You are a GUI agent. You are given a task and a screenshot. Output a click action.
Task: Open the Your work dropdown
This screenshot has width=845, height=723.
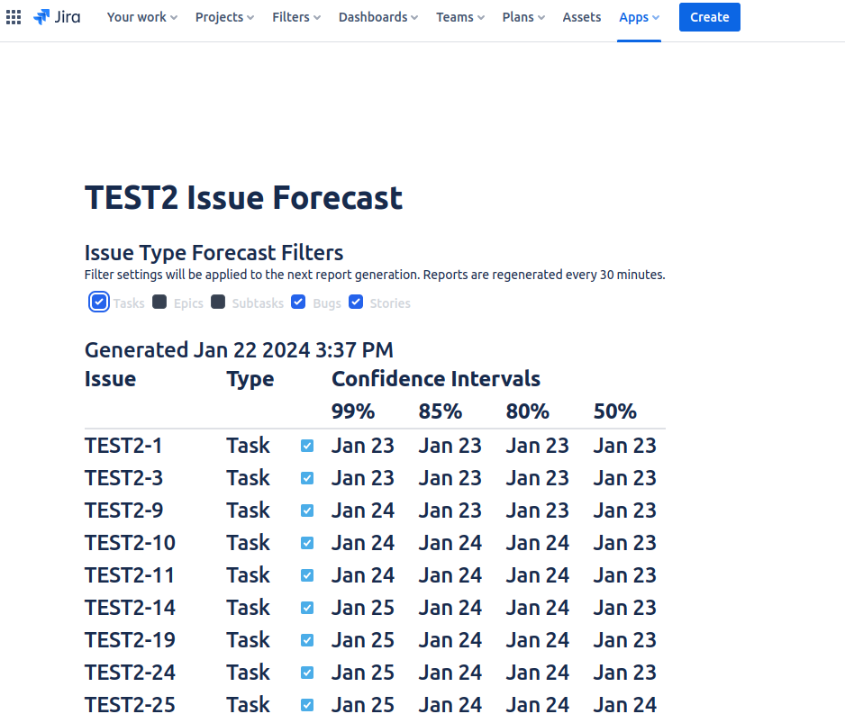point(141,16)
